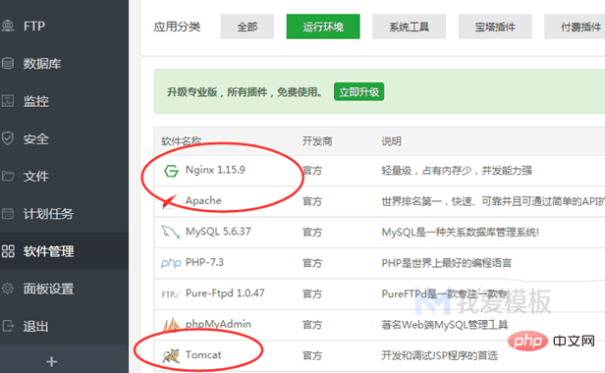The width and height of the screenshot is (605, 373).
Task: Click the MySQL dolphin icon
Action: (171, 232)
